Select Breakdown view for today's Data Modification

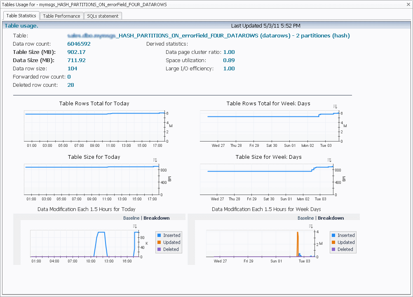click(x=156, y=218)
